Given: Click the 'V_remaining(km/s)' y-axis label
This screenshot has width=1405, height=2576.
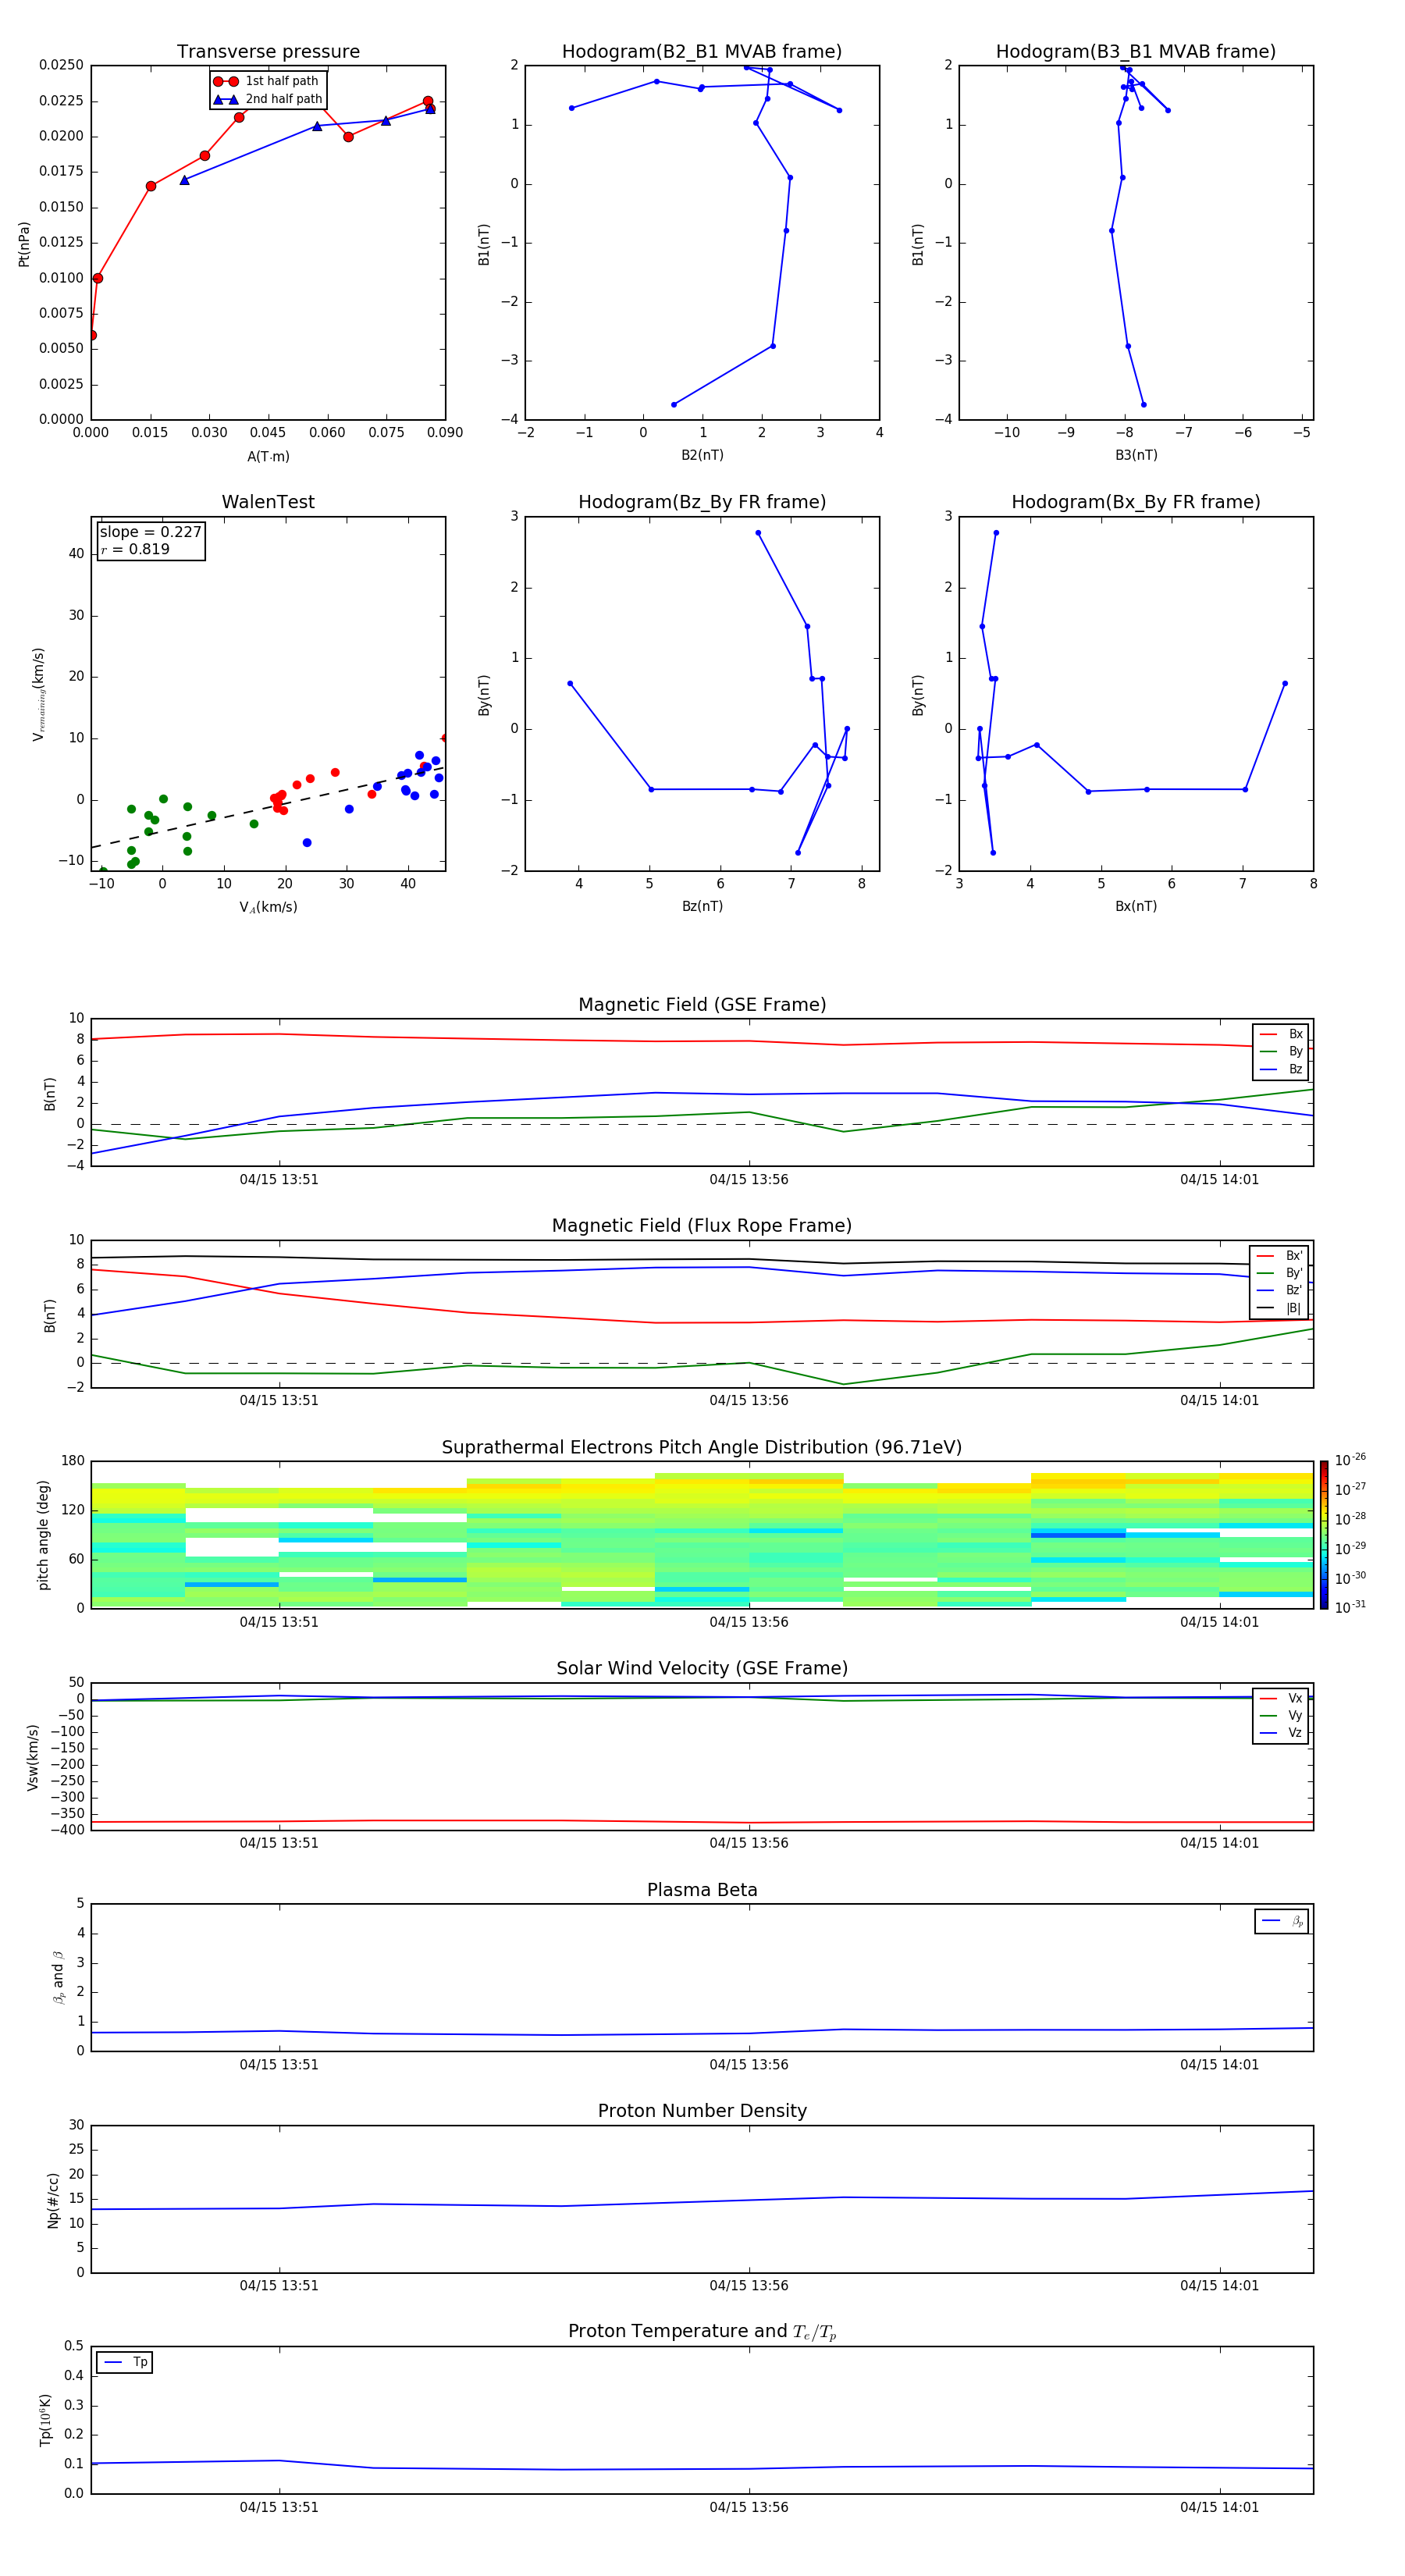Looking at the screenshot, I should point(38,694).
